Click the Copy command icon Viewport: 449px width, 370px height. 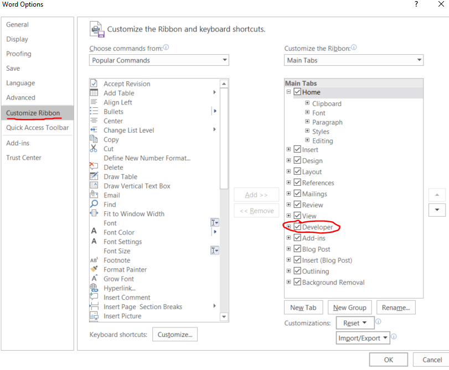coord(94,139)
